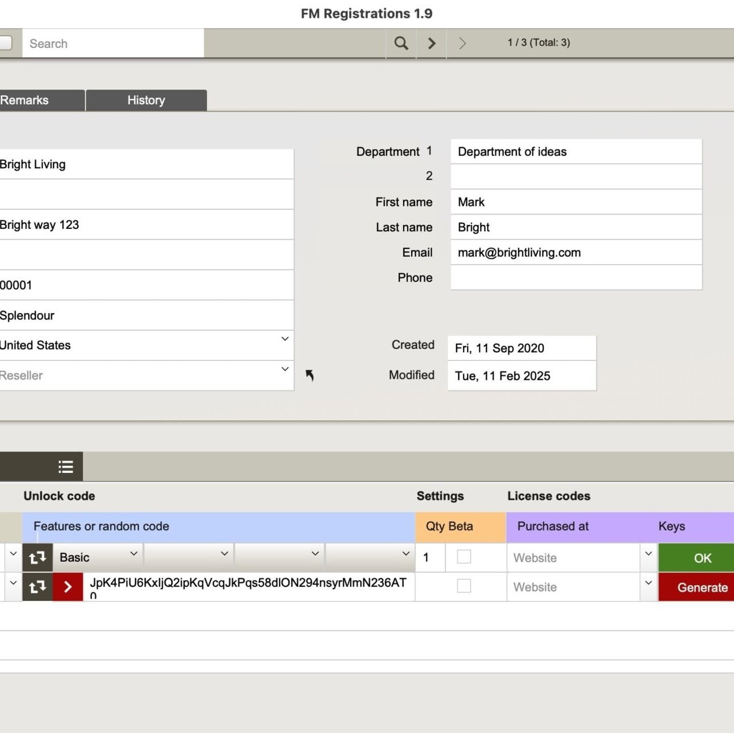Click the magnifying glass search icon
The height and width of the screenshot is (734, 734).
(401, 43)
